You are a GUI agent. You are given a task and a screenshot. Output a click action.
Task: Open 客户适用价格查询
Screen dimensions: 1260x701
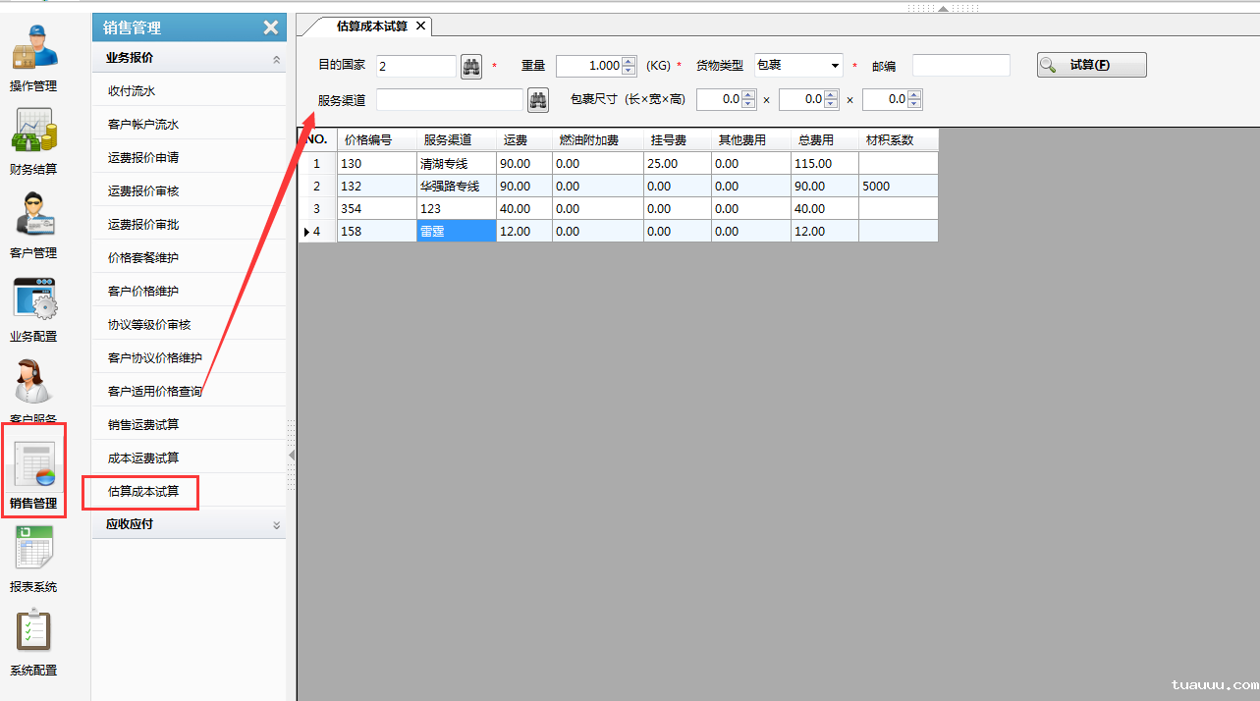click(152, 389)
